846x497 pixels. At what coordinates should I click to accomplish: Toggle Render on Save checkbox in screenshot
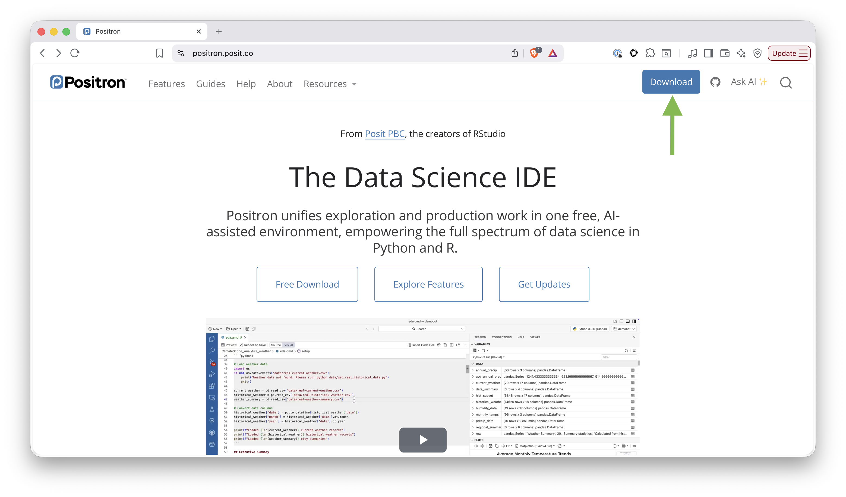[241, 345]
